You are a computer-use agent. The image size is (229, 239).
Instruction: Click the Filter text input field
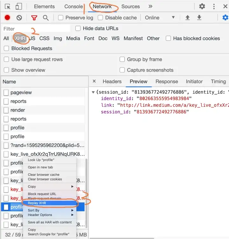(x=36, y=29)
